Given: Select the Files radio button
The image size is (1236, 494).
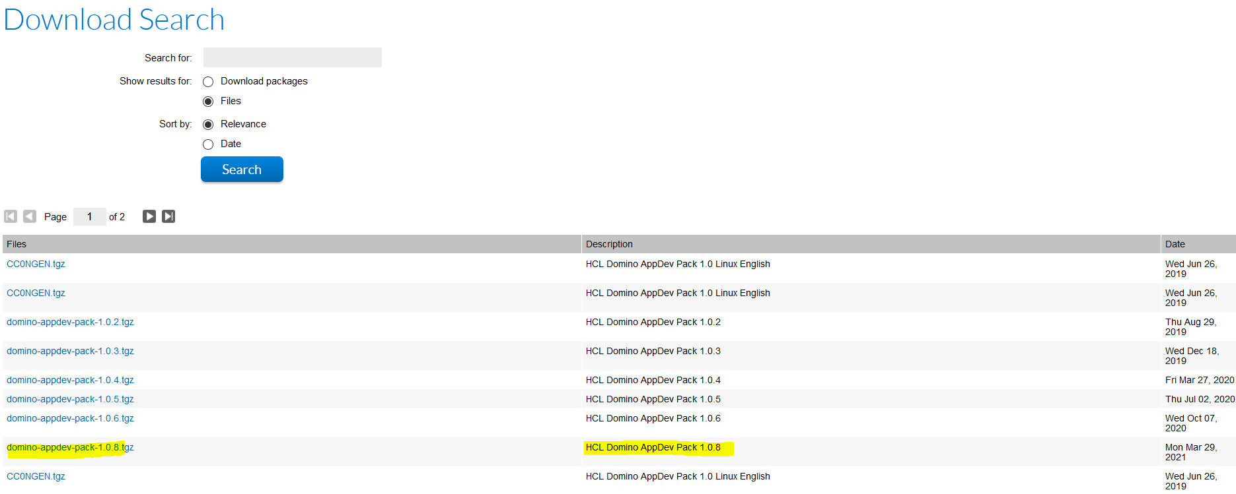Looking at the screenshot, I should pos(208,102).
